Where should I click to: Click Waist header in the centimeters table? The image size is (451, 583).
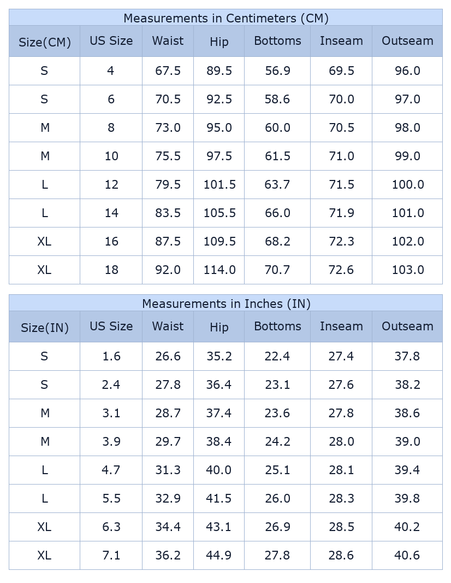pyautogui.click(x=168, y=41)
